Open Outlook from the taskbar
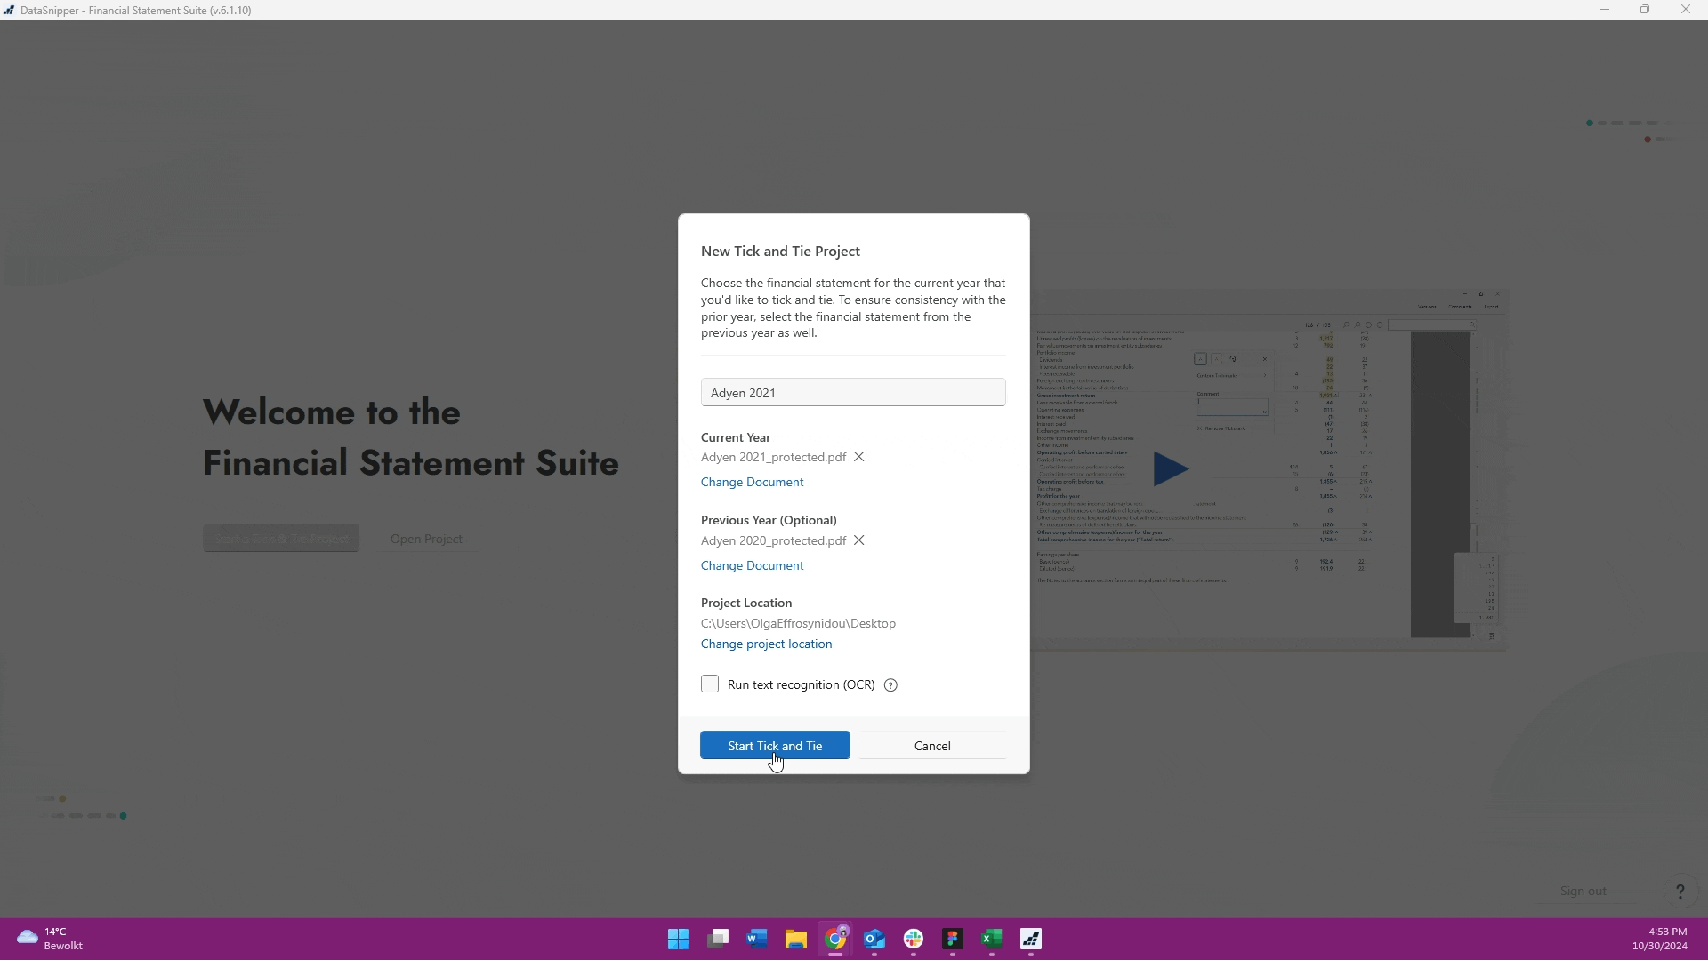This screenshot has width=1708, height=960. pyautogui.click(x=874, y=940)
